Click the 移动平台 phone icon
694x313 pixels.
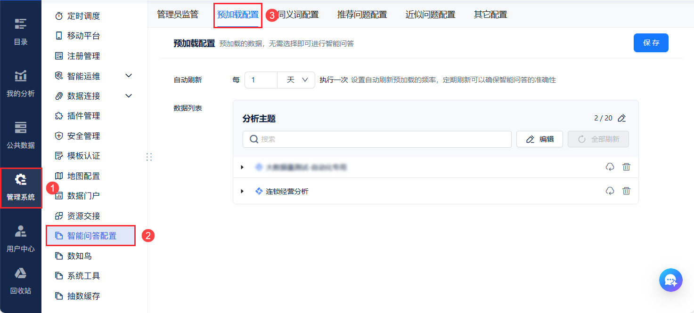(x=59, y=36)
